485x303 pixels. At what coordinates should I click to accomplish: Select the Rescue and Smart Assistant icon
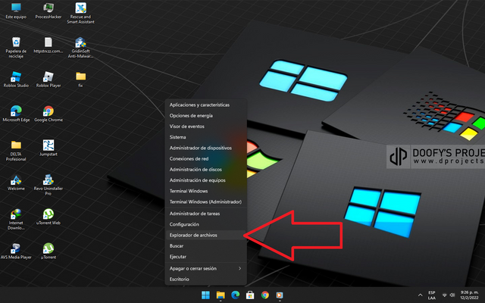click(x=80, y=13)
